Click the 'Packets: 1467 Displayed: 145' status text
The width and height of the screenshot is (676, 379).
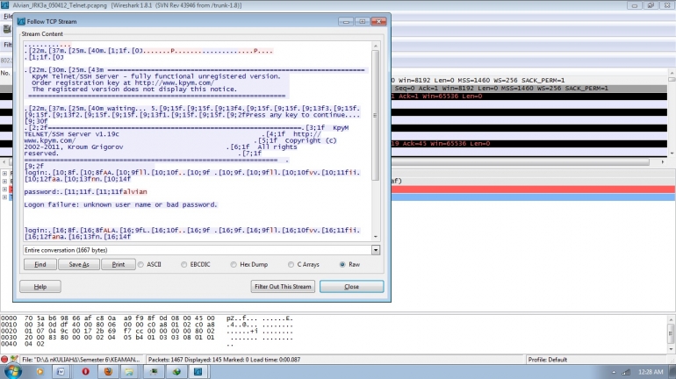[x=224, y=360]
